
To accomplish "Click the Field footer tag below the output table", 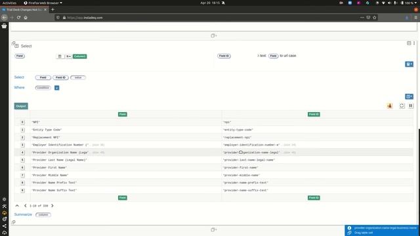I will click(x=123, y=198).
